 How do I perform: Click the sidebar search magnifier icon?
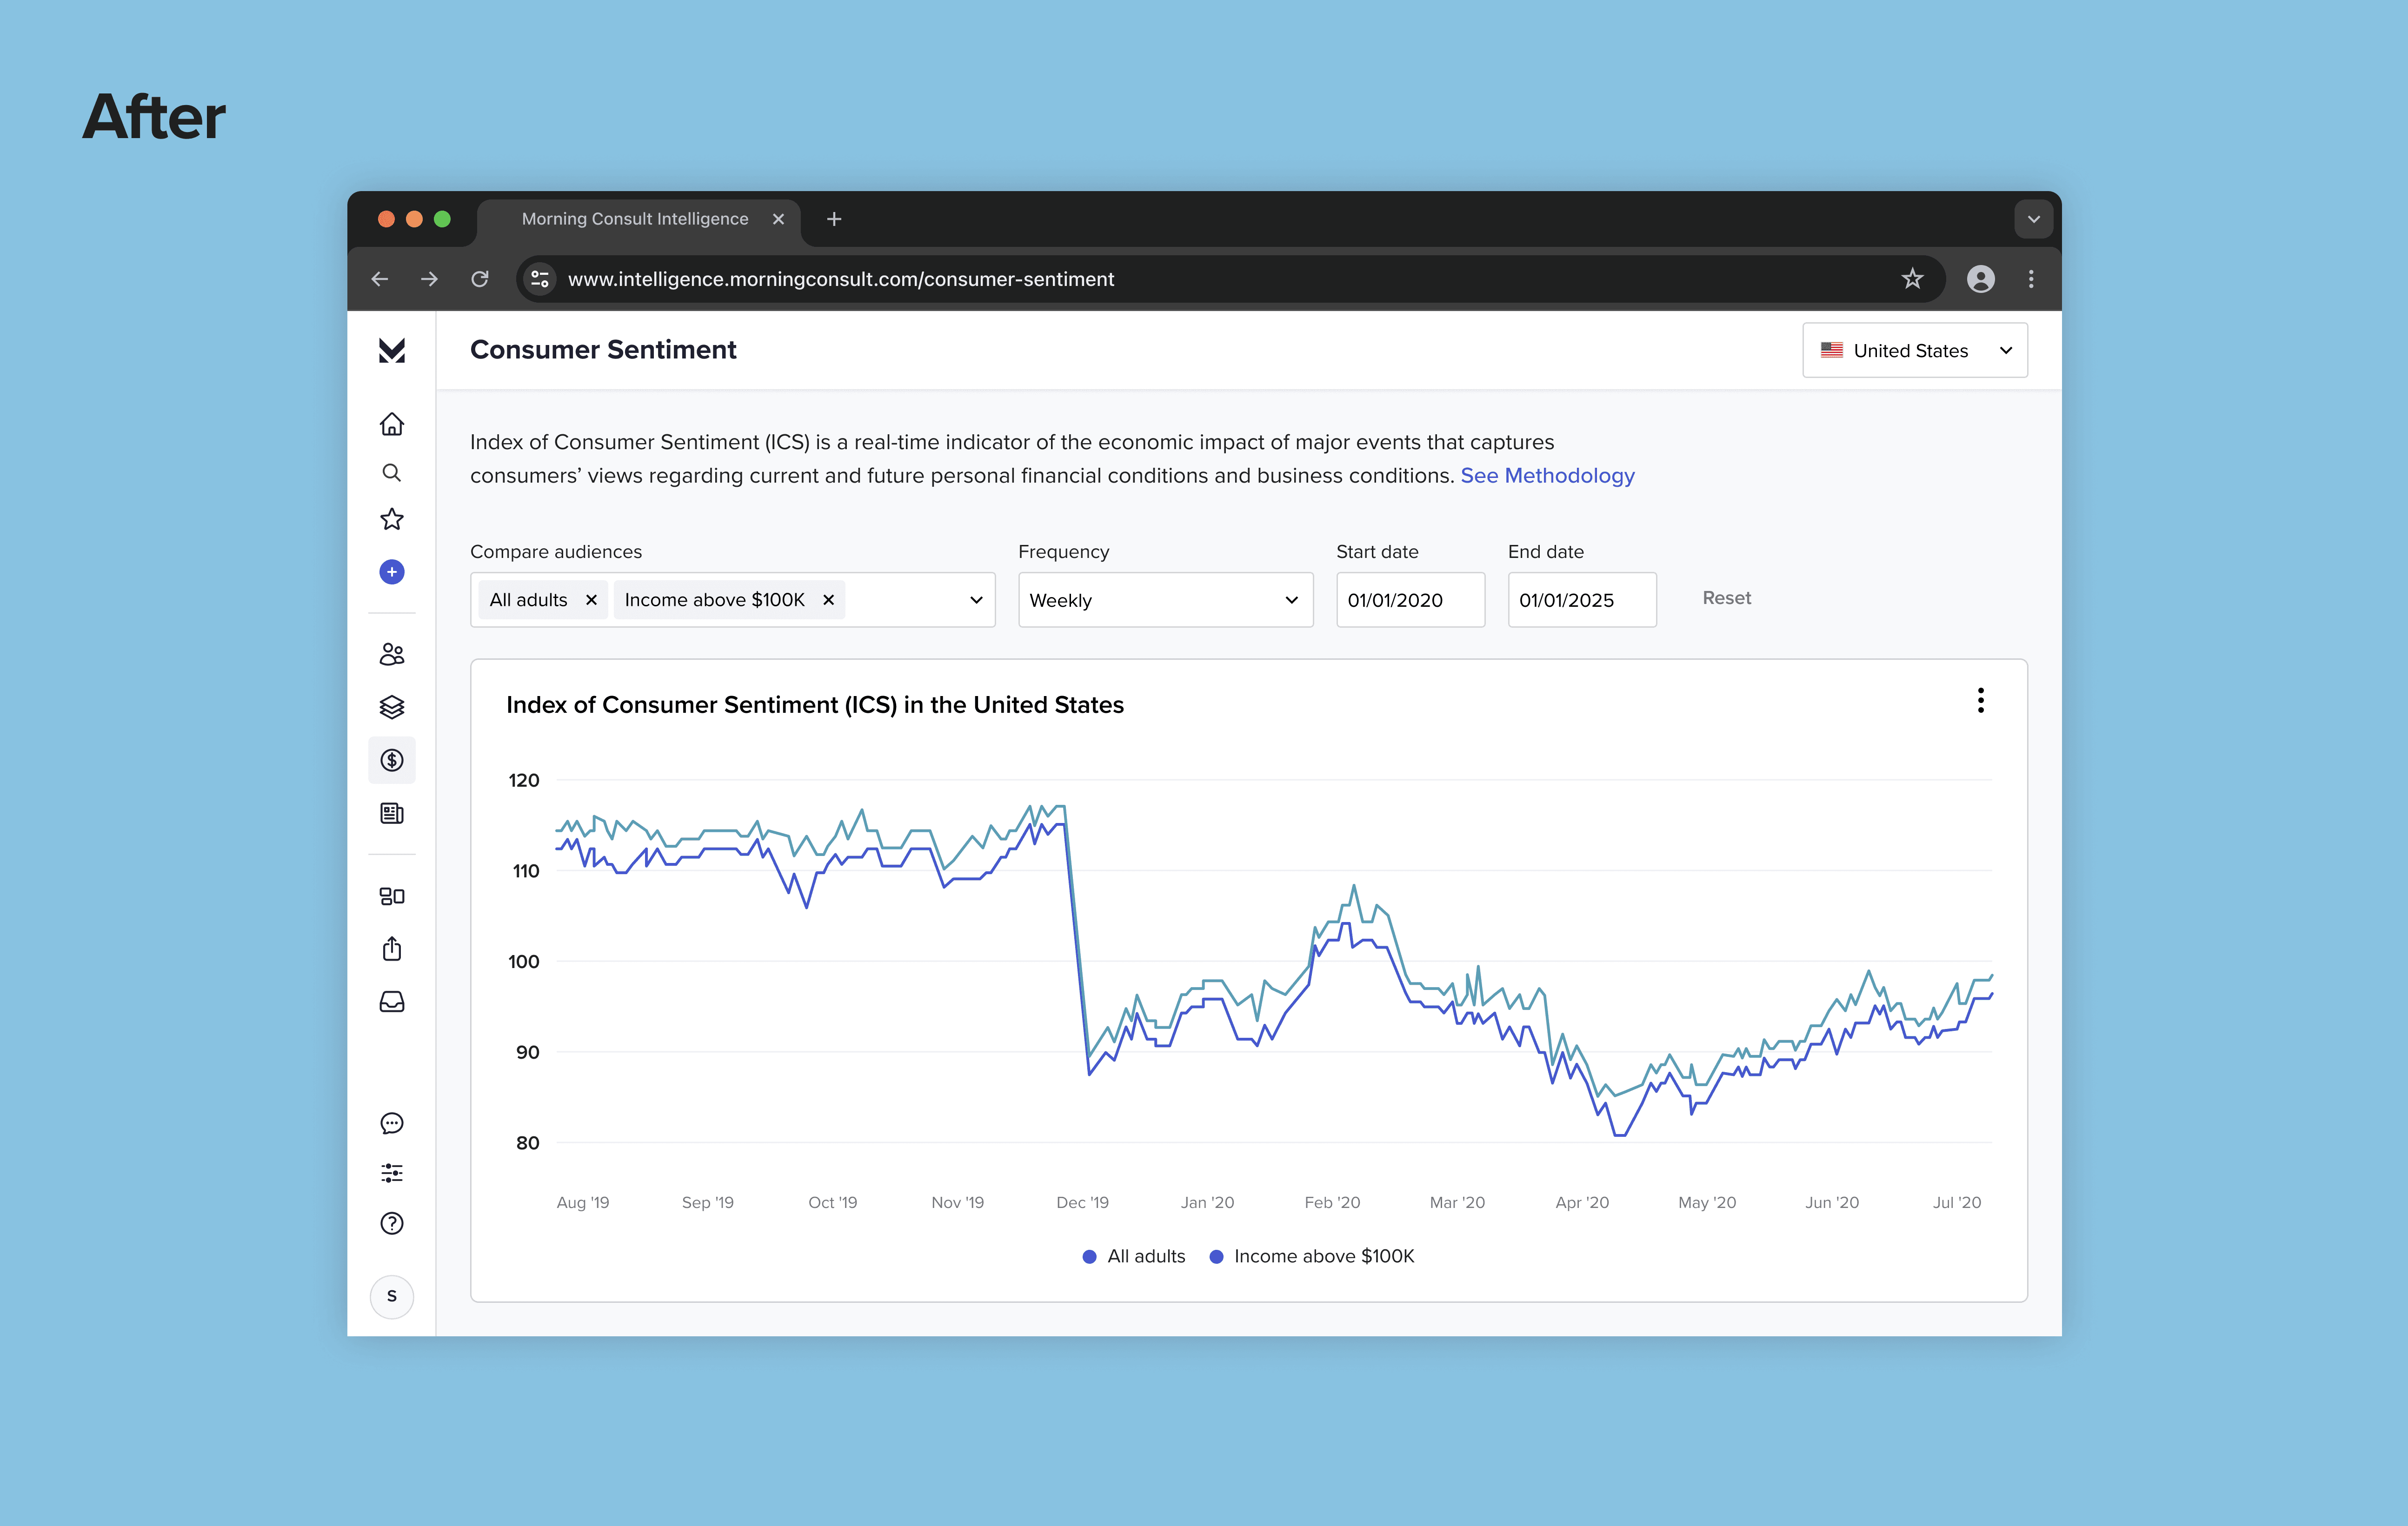click(x=391, y=472)
